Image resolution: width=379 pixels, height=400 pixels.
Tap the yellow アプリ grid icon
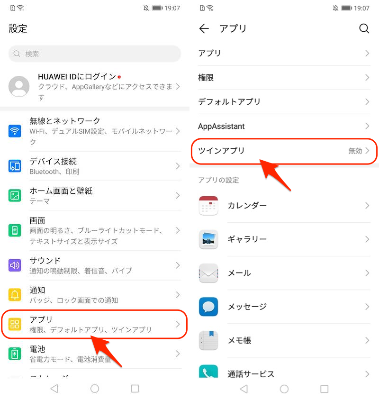click(x=15, y=324)
